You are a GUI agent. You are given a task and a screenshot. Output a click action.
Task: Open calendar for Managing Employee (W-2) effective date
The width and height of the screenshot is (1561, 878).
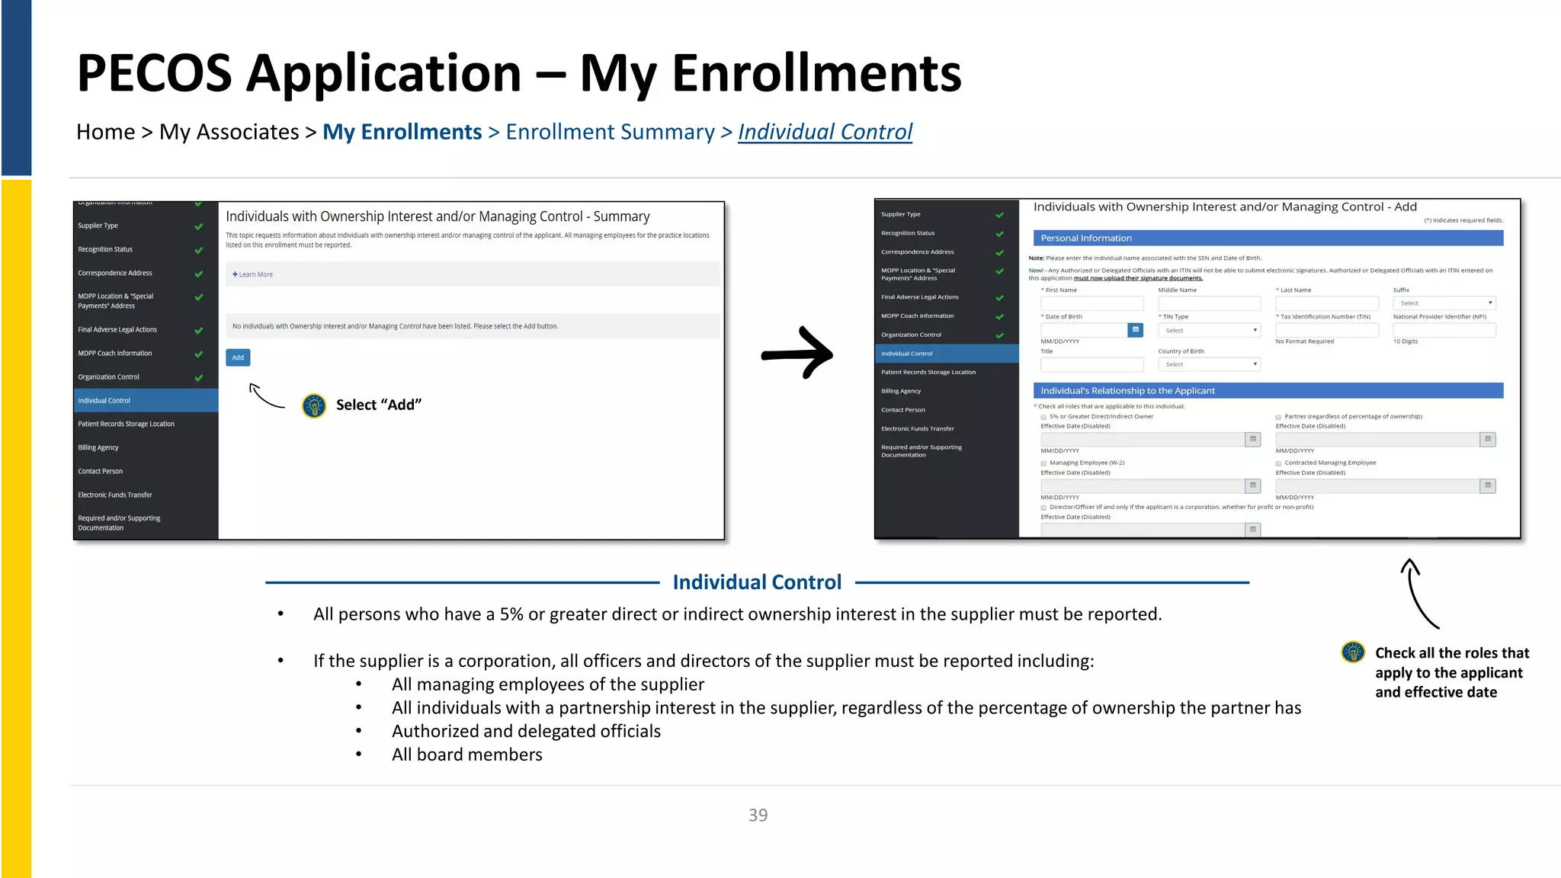(x=1253, y=485)
